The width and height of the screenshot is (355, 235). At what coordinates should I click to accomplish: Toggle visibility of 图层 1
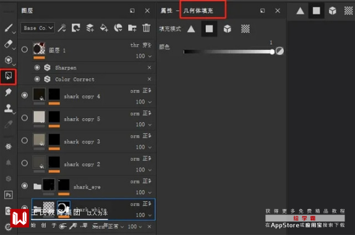pyautogui.click(x=25, y=49)
